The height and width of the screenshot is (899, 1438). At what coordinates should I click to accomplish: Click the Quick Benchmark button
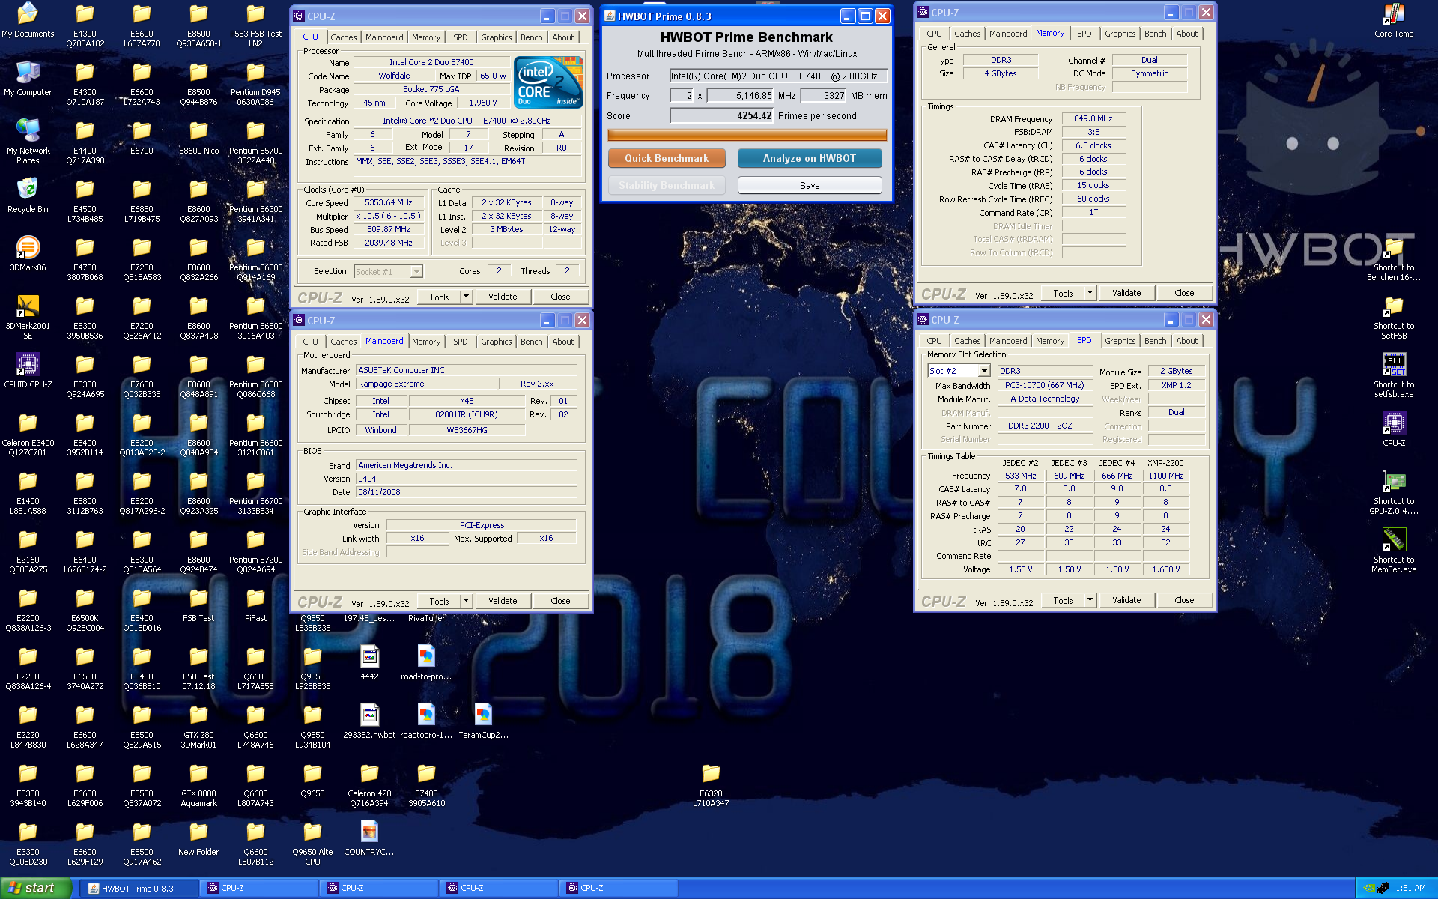coord(667,159)
